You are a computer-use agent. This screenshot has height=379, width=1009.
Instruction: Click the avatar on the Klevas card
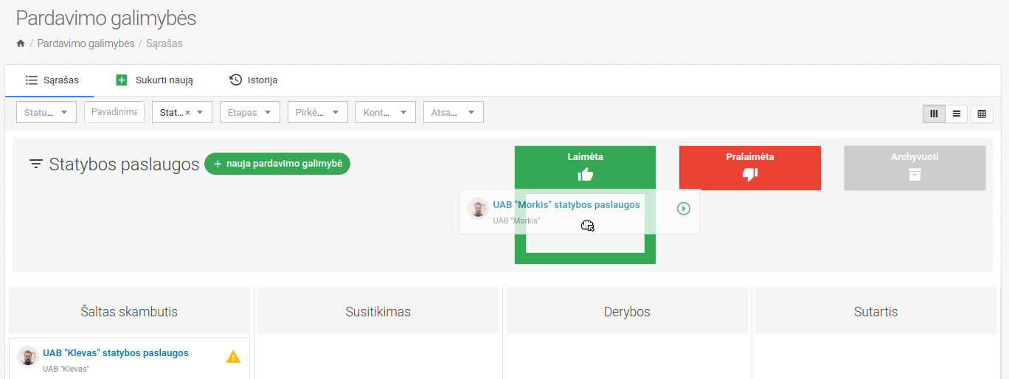point(28,357)
